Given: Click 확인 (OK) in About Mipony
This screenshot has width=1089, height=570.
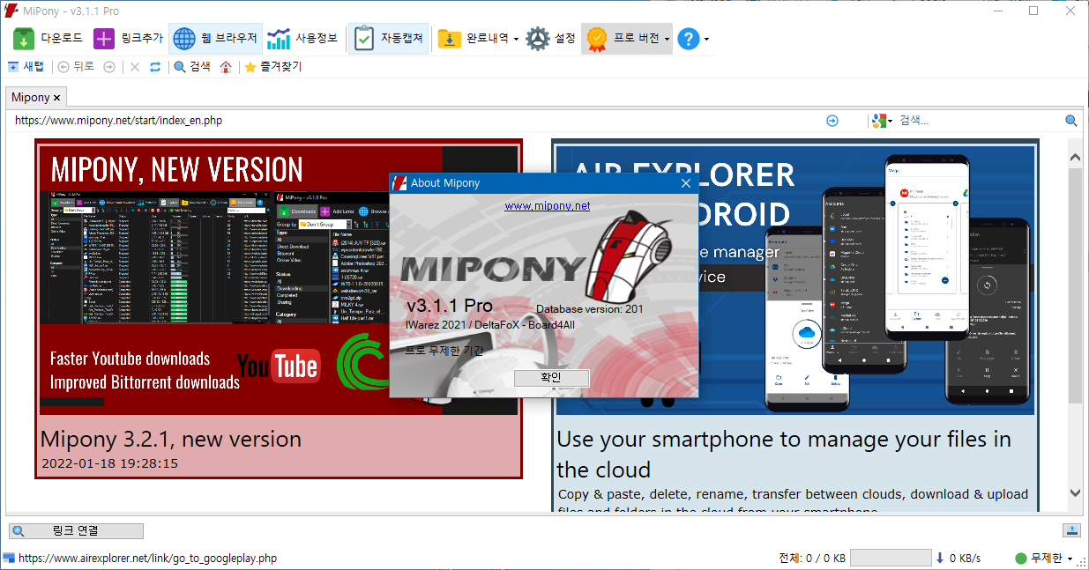Looking at the screenshot, I should tap(551, 378).
